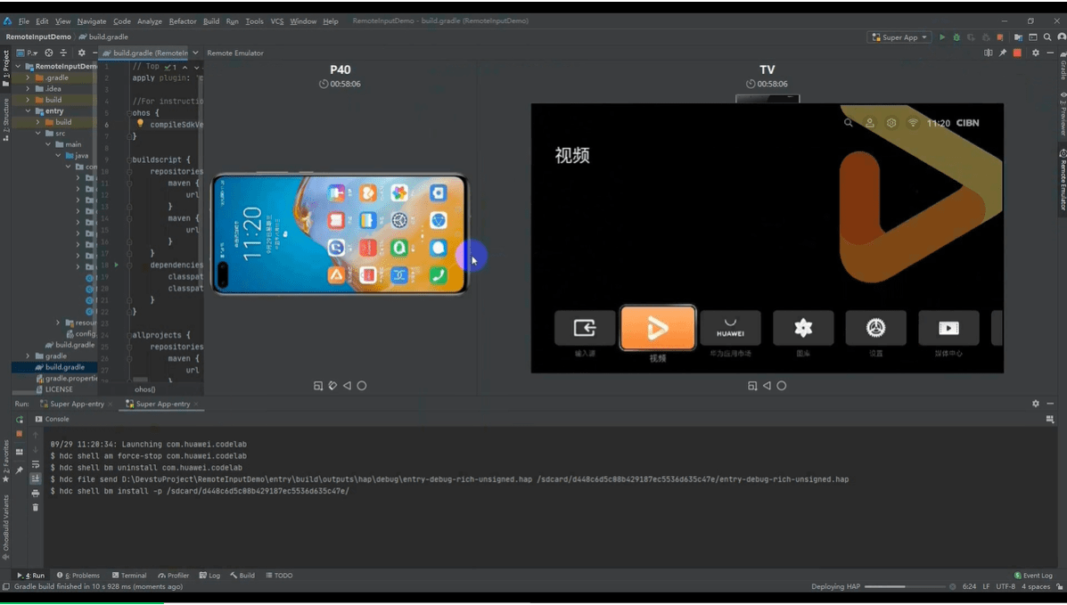Click the green Run button in toolbar
The image size is (1067, 605).
[942, 37]
